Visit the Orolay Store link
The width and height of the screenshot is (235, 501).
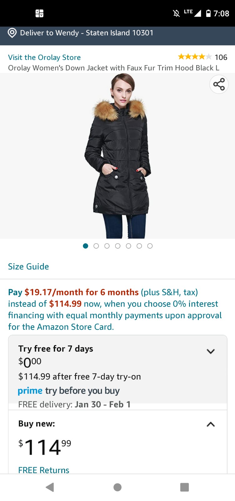44,57
